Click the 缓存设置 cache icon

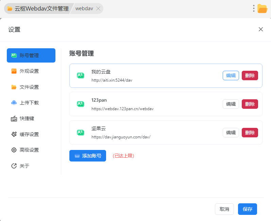(14, 134)
